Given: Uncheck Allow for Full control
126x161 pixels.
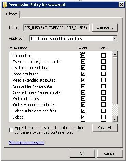Looking at the screenshot, I should click(83, 55).
